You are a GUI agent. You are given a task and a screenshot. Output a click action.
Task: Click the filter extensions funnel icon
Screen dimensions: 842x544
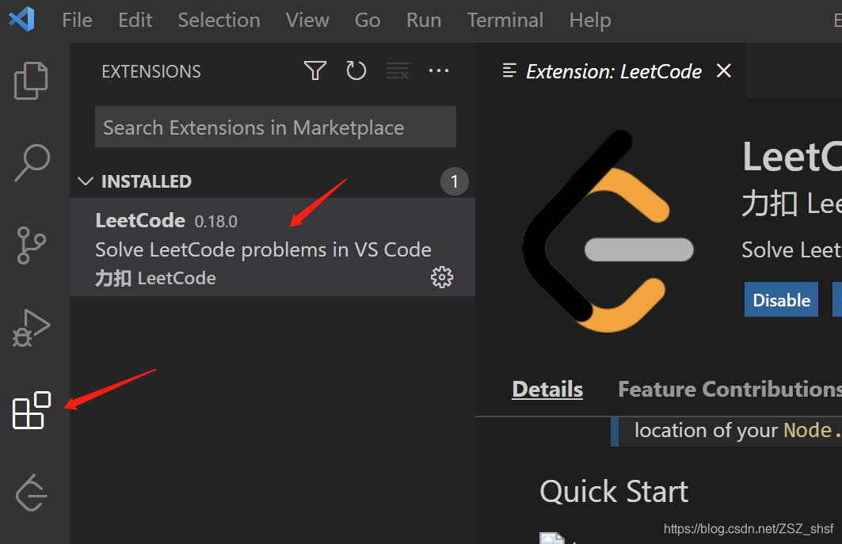[315, 70]
